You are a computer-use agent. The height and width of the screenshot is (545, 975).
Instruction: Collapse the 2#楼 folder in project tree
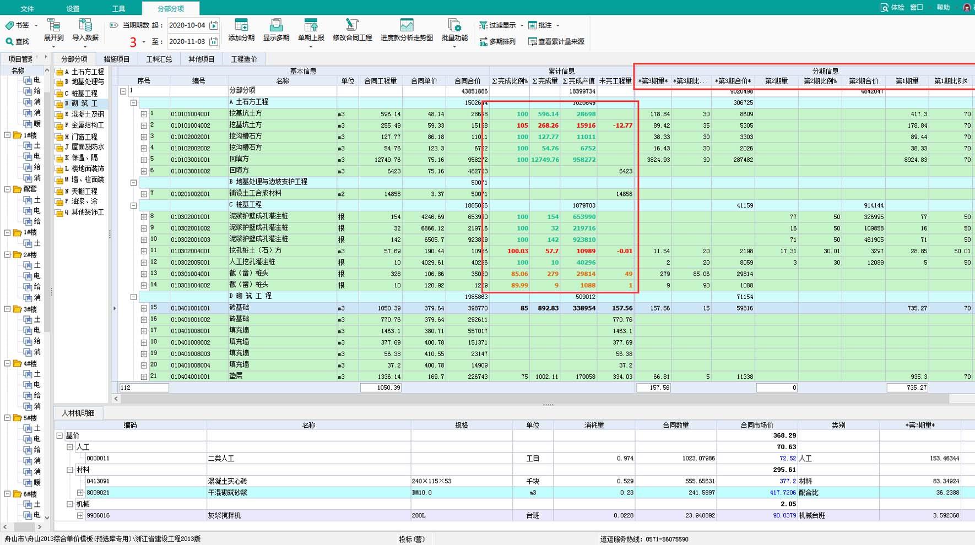point(8,254)
